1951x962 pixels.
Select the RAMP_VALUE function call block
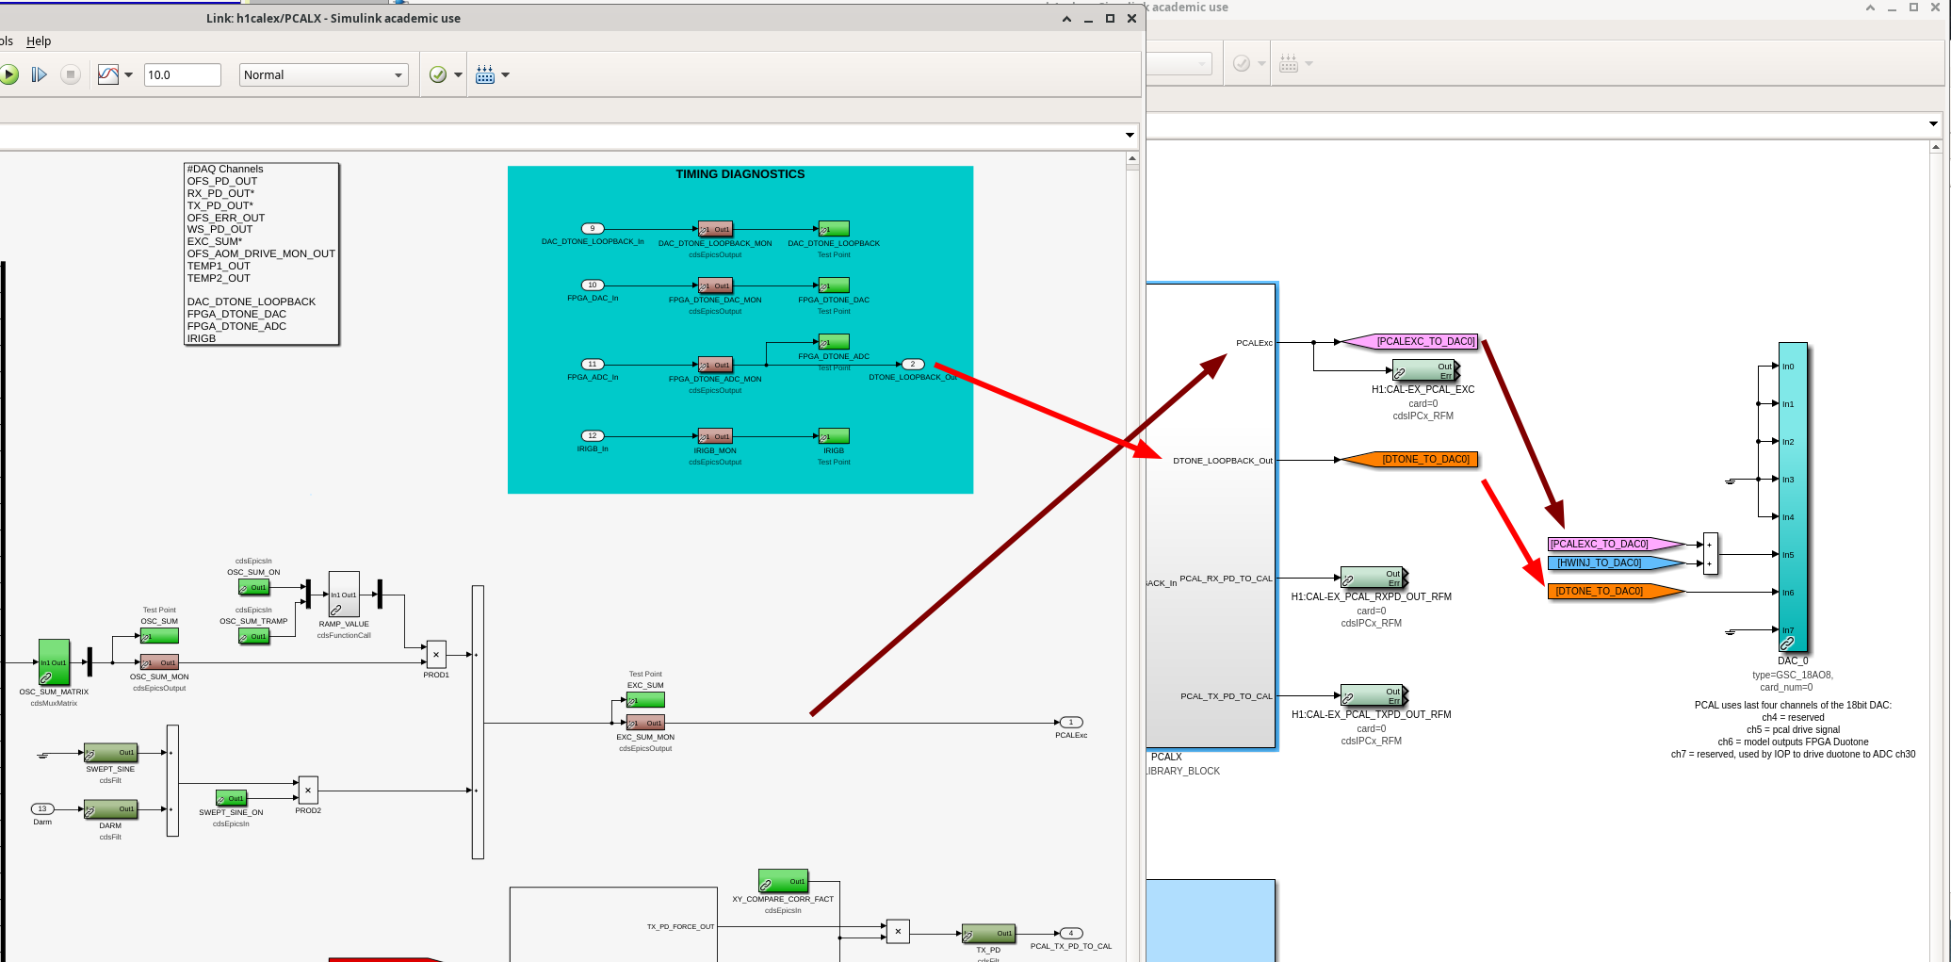point(344,595)
